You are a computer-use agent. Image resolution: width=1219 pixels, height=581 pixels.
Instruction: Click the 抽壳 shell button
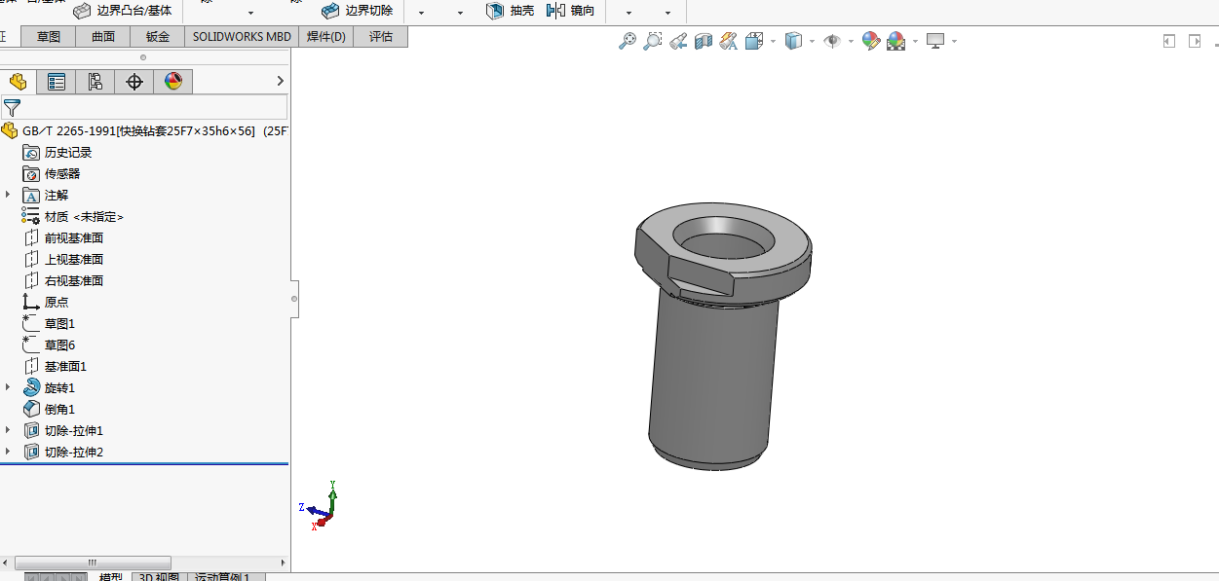(x=510, y=11)
